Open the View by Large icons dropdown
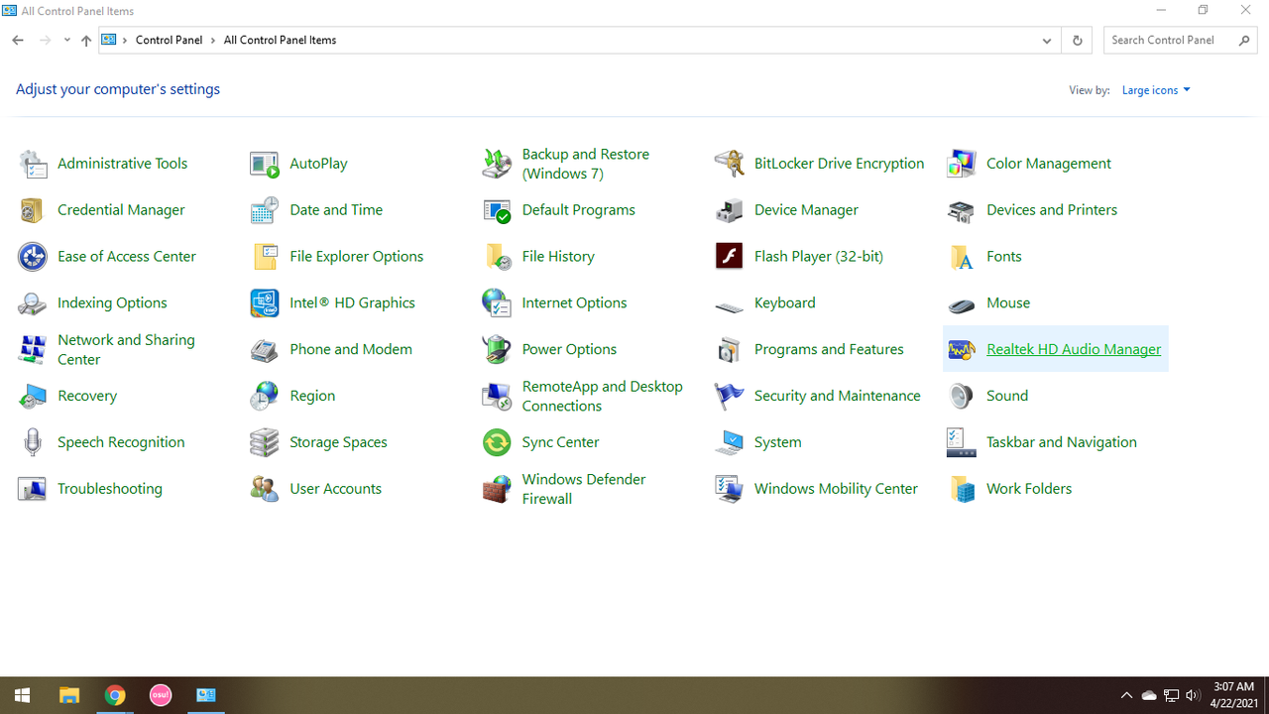Image resolution: width=1269 pixels, height=714 pixels. pos(1156,90)
